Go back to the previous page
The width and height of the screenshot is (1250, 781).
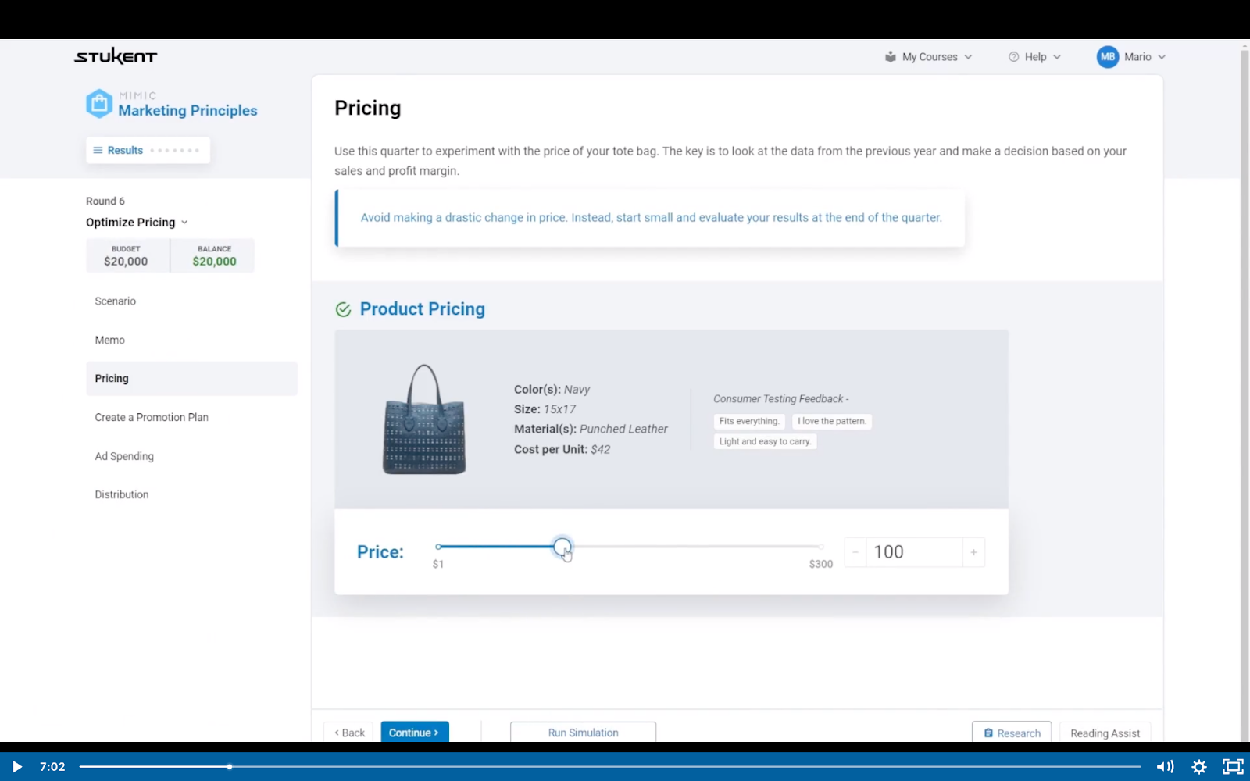coord(349,733)
